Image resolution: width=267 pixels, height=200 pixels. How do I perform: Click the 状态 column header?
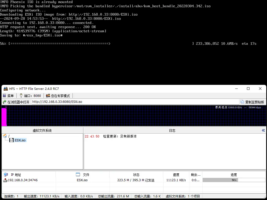point(136,175)
